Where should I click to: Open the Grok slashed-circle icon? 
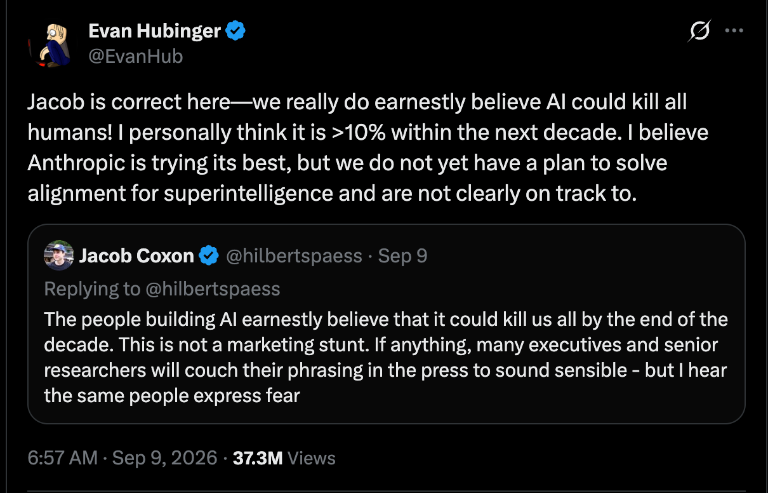pyautogui.click(x=699, y=31)
